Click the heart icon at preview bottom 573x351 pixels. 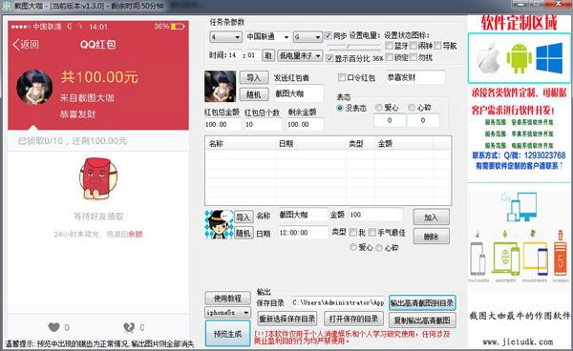(53, 327)
